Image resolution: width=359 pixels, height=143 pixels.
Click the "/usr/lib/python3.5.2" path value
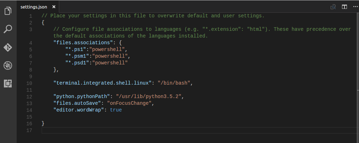[148, 97]
